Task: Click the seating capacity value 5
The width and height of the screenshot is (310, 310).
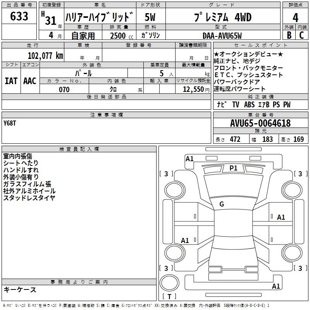Action: pyautogui.click(x=162, y=73)
